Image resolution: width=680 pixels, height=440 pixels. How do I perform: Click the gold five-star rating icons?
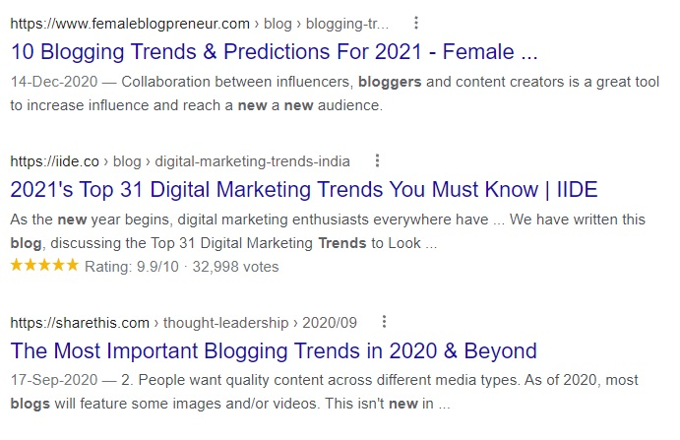tap(44, 265)
